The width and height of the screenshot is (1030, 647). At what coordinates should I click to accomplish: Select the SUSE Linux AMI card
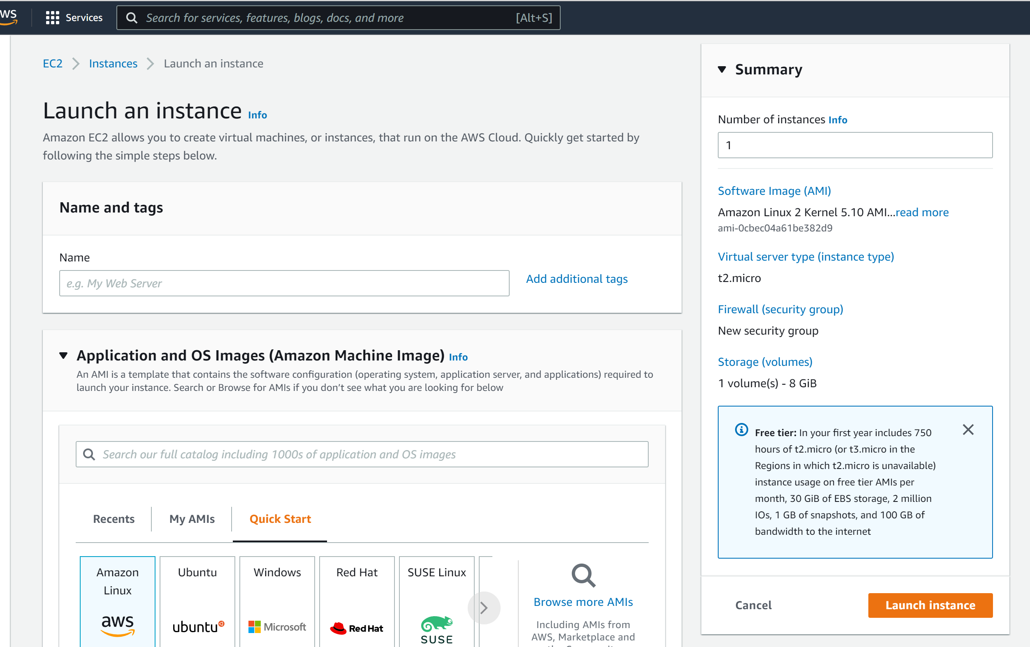437,601
